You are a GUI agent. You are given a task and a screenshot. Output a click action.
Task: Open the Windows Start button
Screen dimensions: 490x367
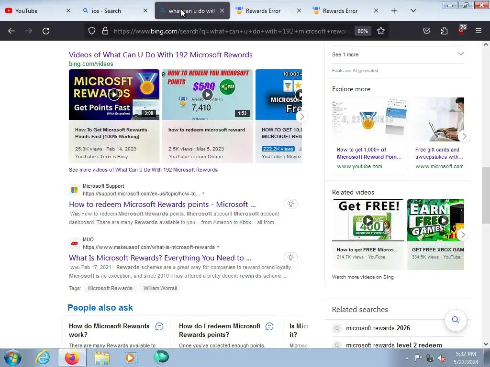pyautogui.click(x=13, y=357)
